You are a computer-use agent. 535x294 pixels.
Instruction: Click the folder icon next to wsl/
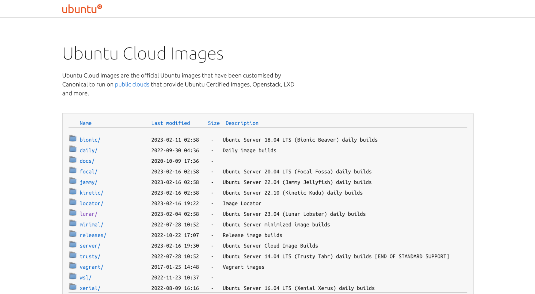pyautogui.click(x=73, y=276)
